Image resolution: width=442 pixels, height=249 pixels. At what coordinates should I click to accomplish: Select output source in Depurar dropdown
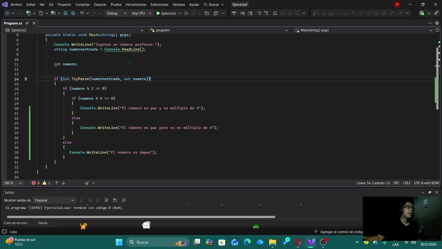tap(54, 200)
